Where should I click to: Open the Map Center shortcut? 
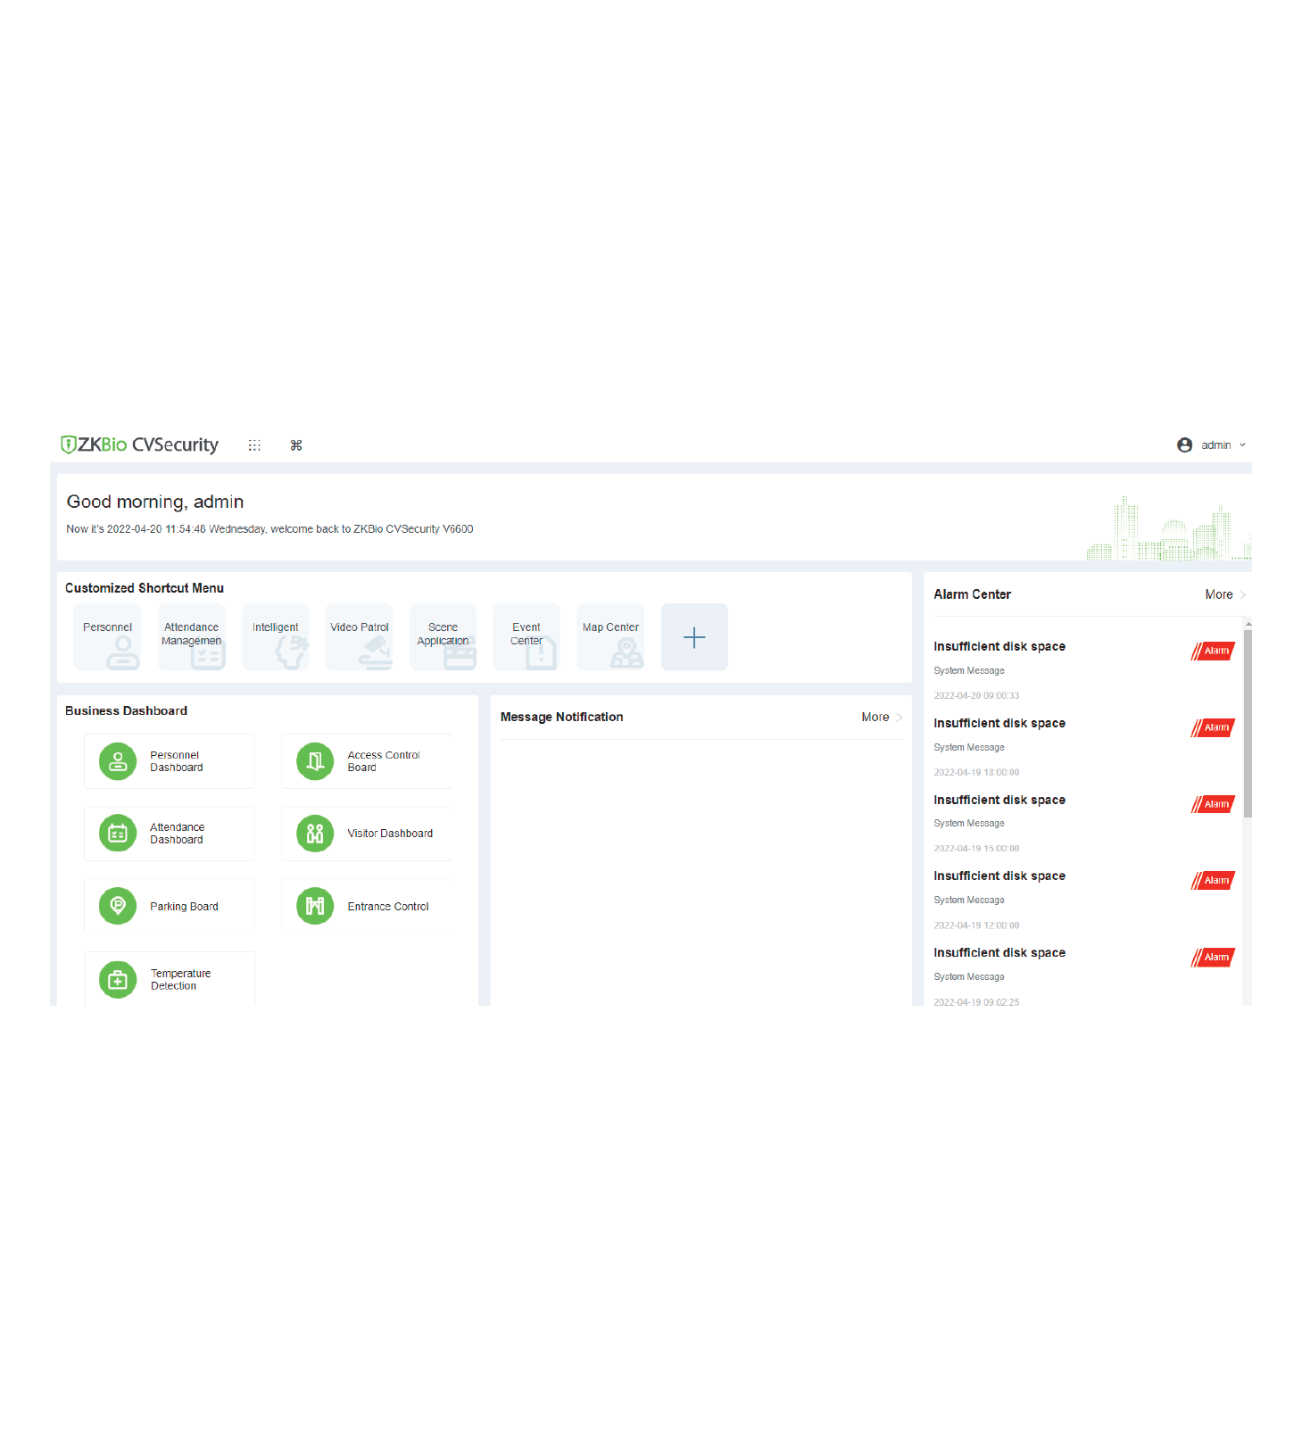pos(610,637)
